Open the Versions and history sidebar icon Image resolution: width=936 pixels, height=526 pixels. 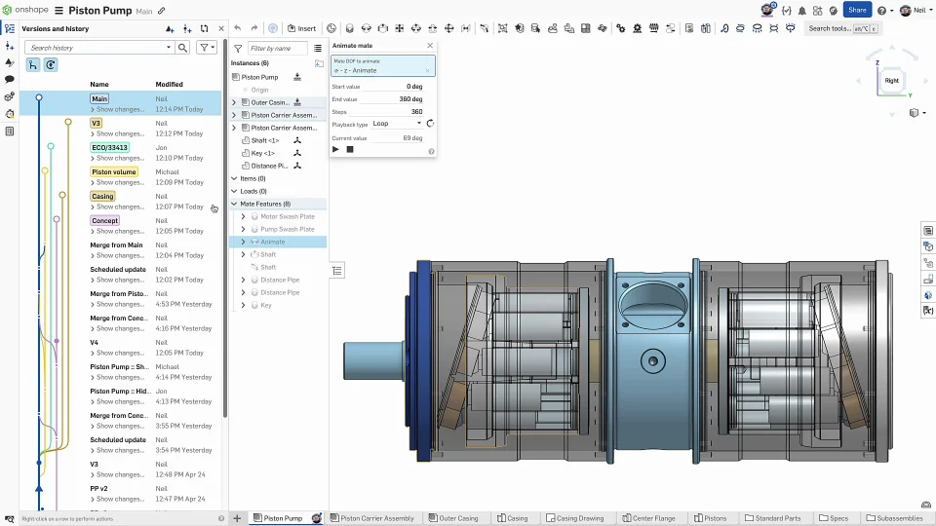tap(10, 28)
